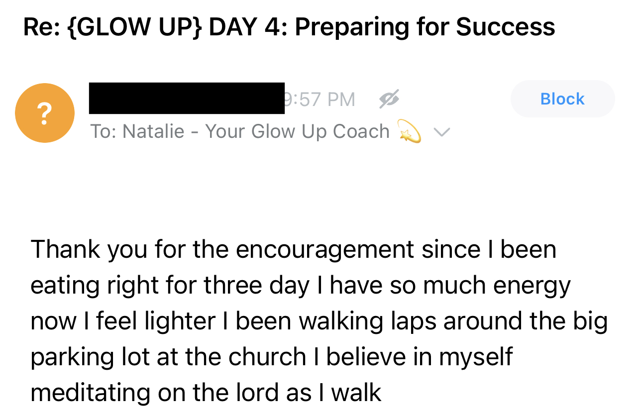
Task: Toggle the crossed-out eye tracking icon
Action: pos(389,100)
